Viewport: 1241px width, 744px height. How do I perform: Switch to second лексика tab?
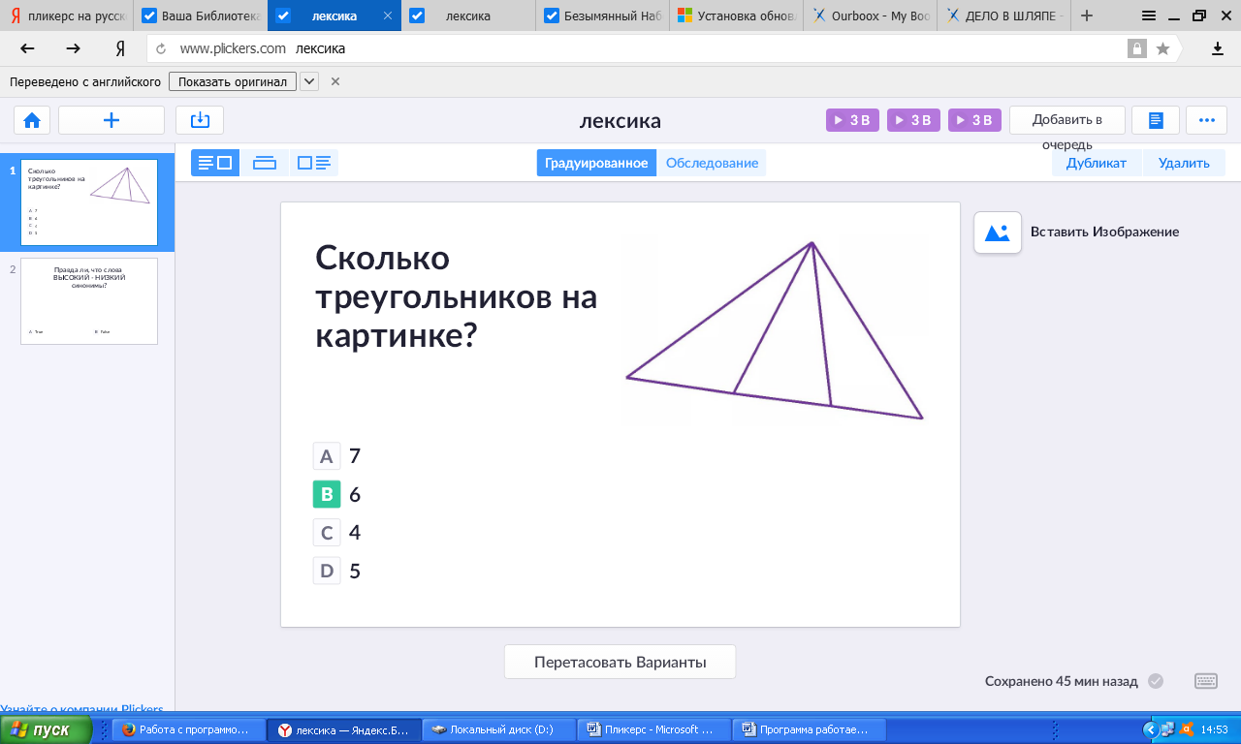click(468, 16)
